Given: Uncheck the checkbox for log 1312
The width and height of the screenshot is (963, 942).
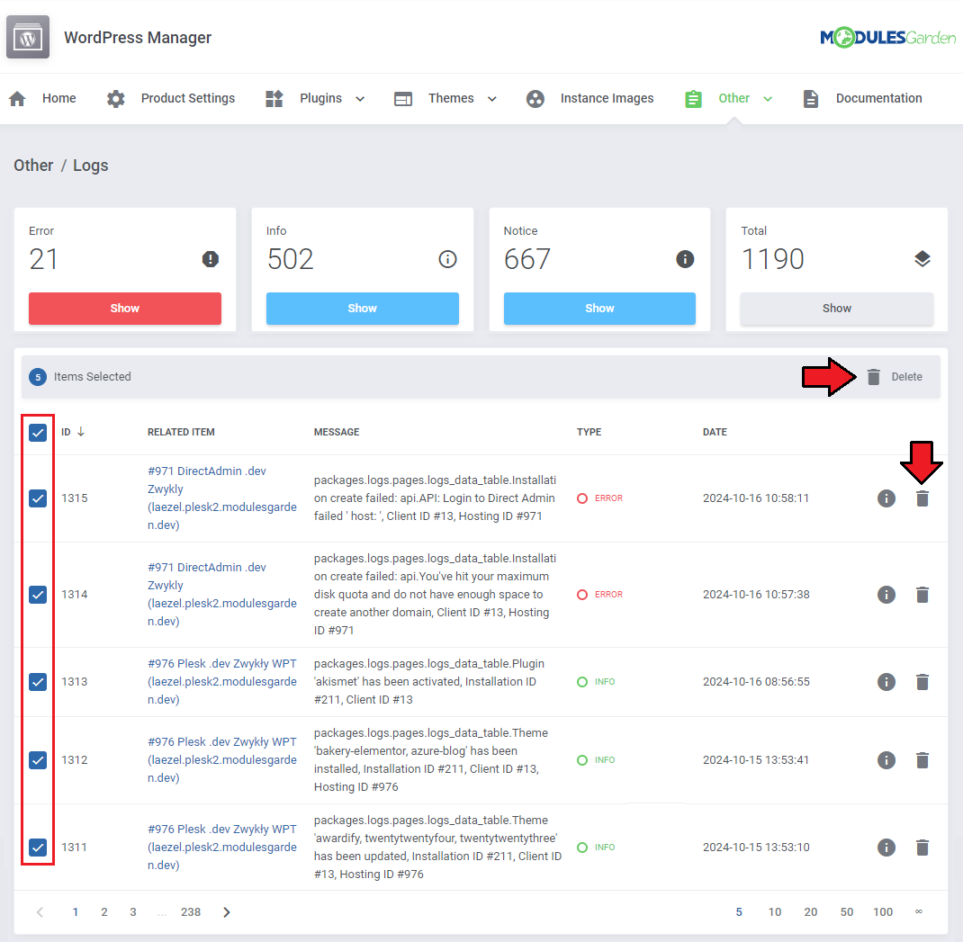Looking at the screenshot, I should pyautogui.click(x=38, y=760).
